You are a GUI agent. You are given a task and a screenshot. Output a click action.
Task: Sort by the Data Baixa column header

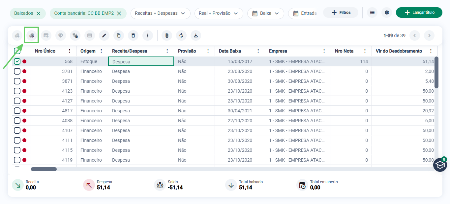tap(230, 51)
